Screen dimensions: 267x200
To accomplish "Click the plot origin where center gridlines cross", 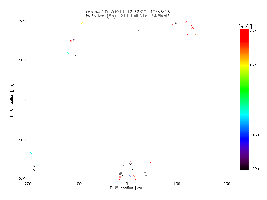I will pyautogui.click(x=127, y=100).
